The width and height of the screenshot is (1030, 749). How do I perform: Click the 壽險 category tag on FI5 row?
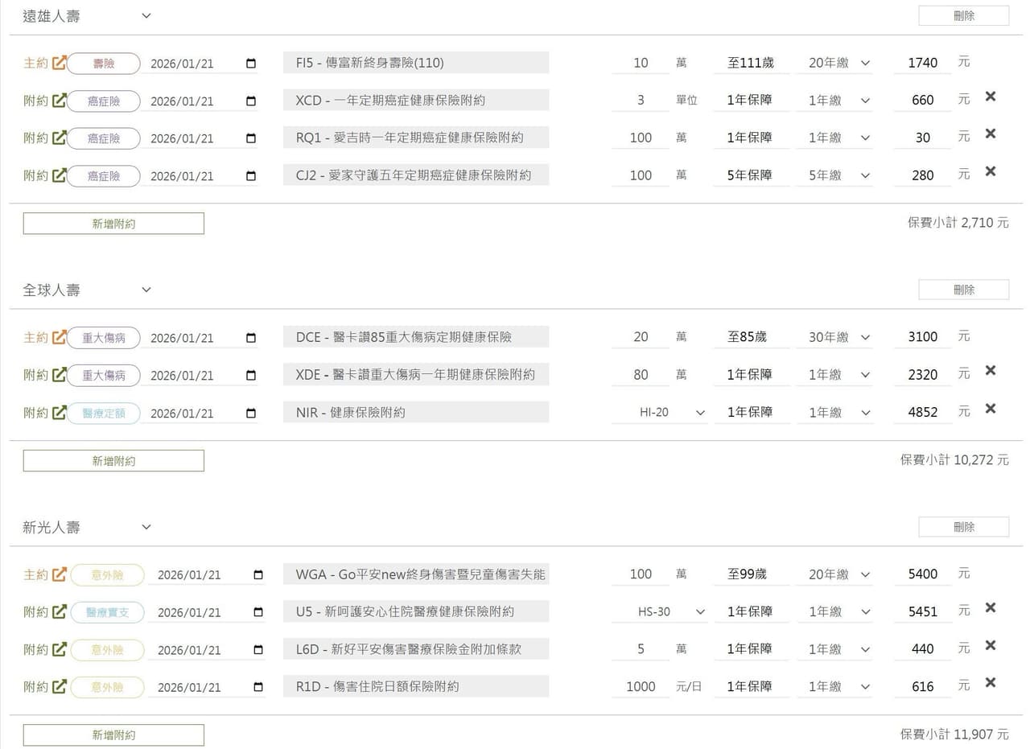click(x=104, y=64)
